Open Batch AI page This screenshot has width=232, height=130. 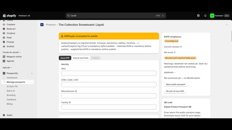tap(11, 91)
